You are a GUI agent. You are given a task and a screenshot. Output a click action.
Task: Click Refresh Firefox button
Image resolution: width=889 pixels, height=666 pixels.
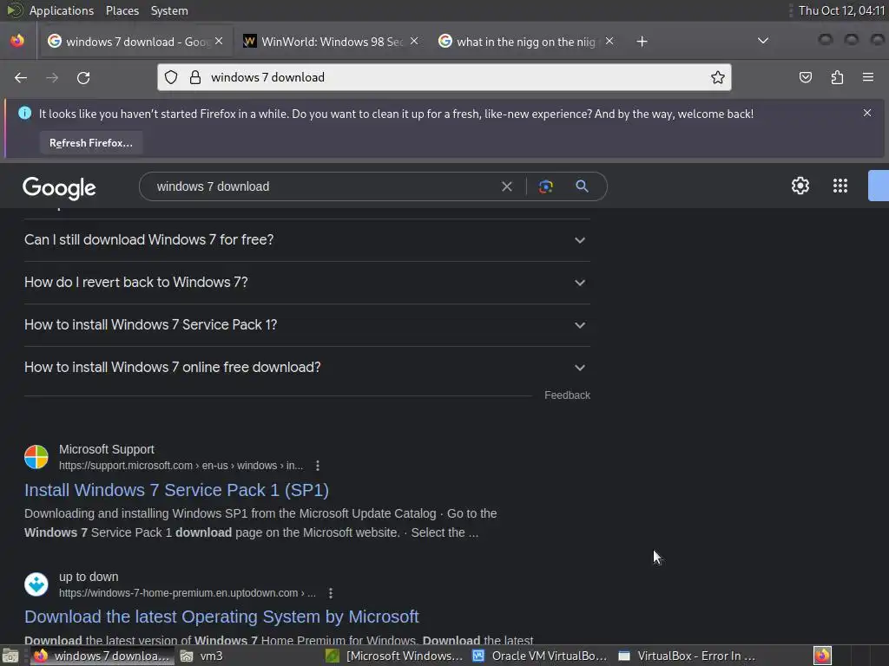90,143
